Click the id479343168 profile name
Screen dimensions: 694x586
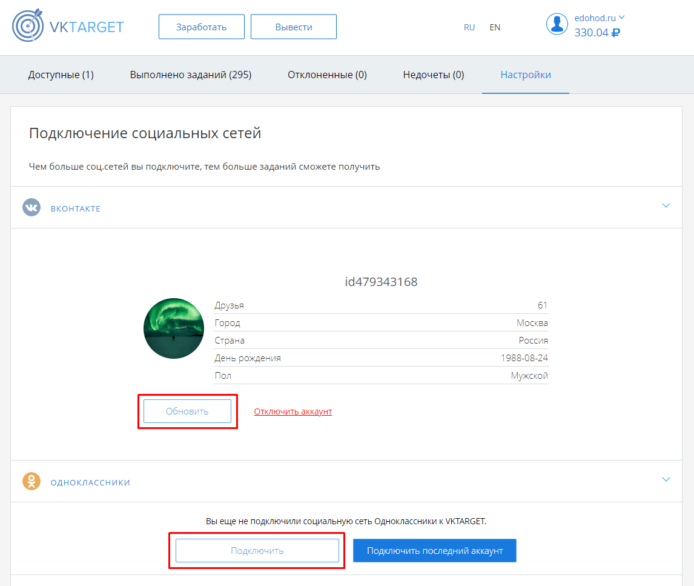(x=381, y=282)
